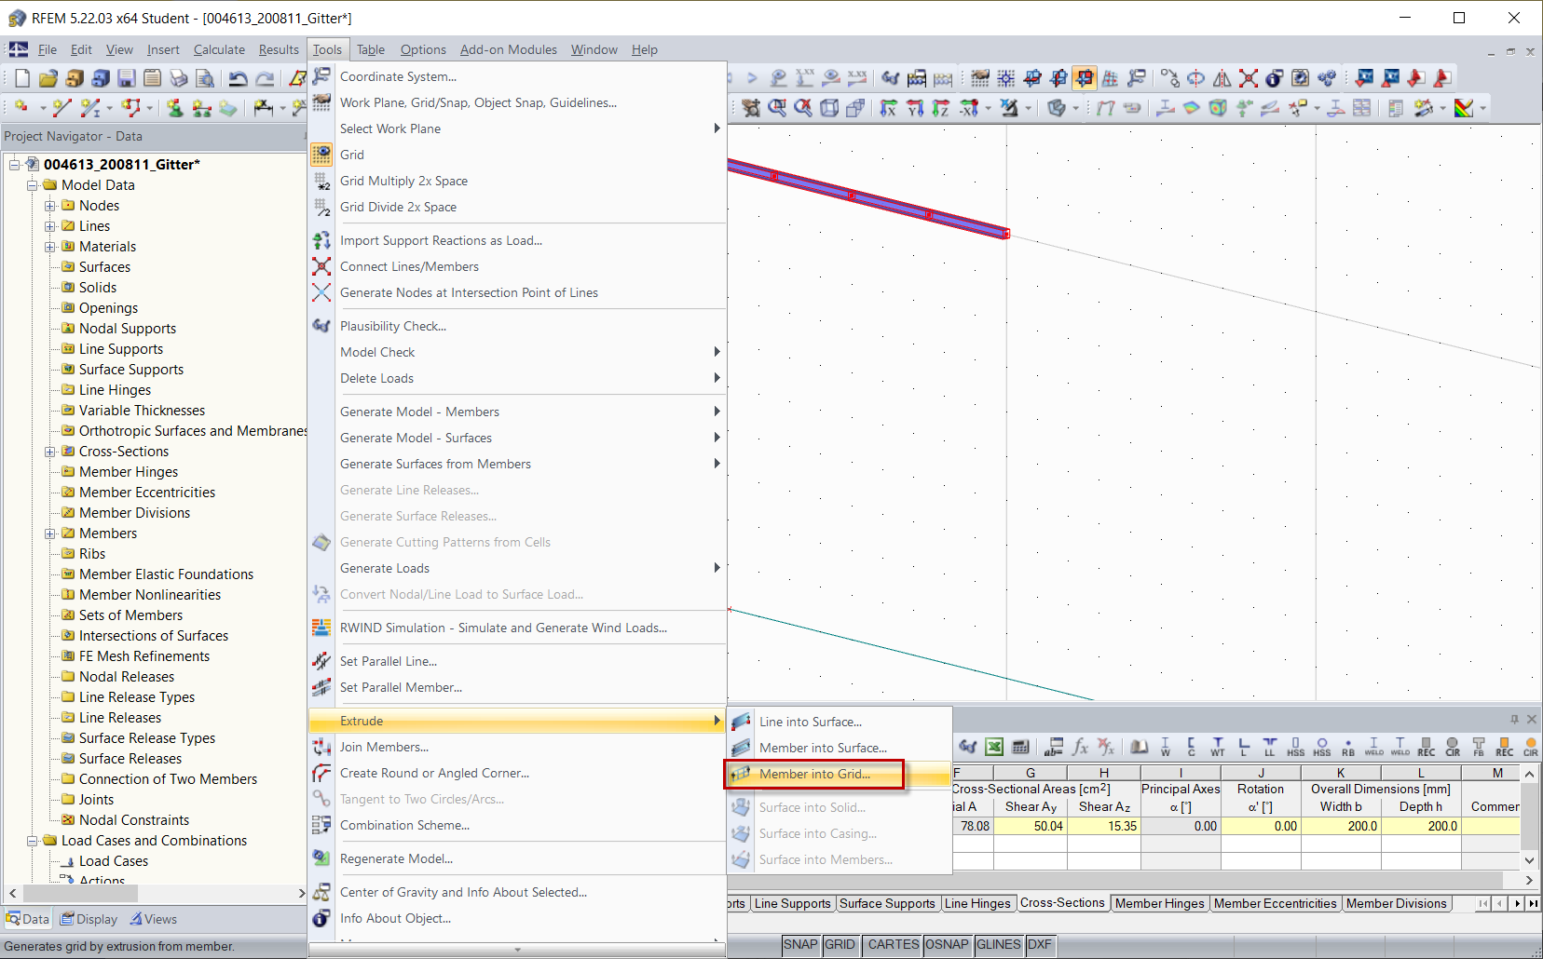The width and height of the screenshot is (1543, 959).
Task: Switch to the Member Hinges table tab
Action: point(1160,903)
